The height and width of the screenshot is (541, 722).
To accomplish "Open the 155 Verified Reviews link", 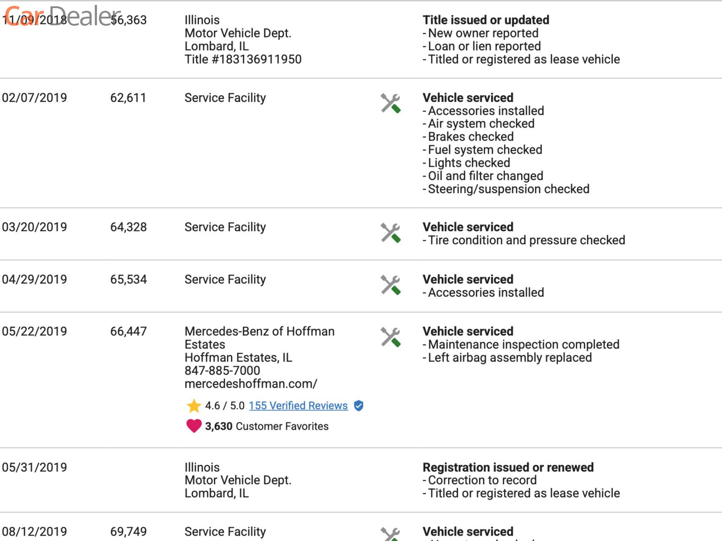I will pos(298,406).
